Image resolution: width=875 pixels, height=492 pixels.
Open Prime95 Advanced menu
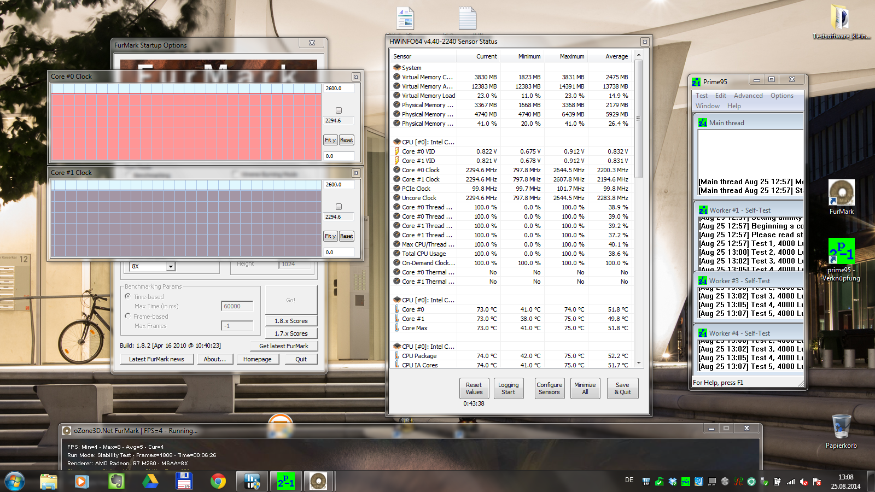click(x=748, y=96)
